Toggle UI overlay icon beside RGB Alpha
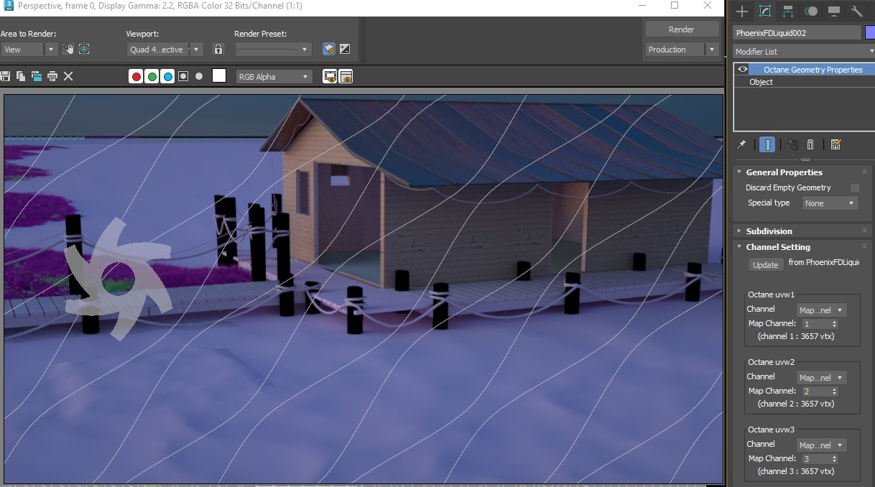 [330, 76]
